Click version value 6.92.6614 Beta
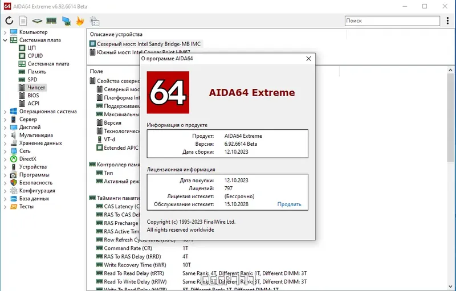Image resolution: width=456 pixels, height=291 pixels. 241,144
